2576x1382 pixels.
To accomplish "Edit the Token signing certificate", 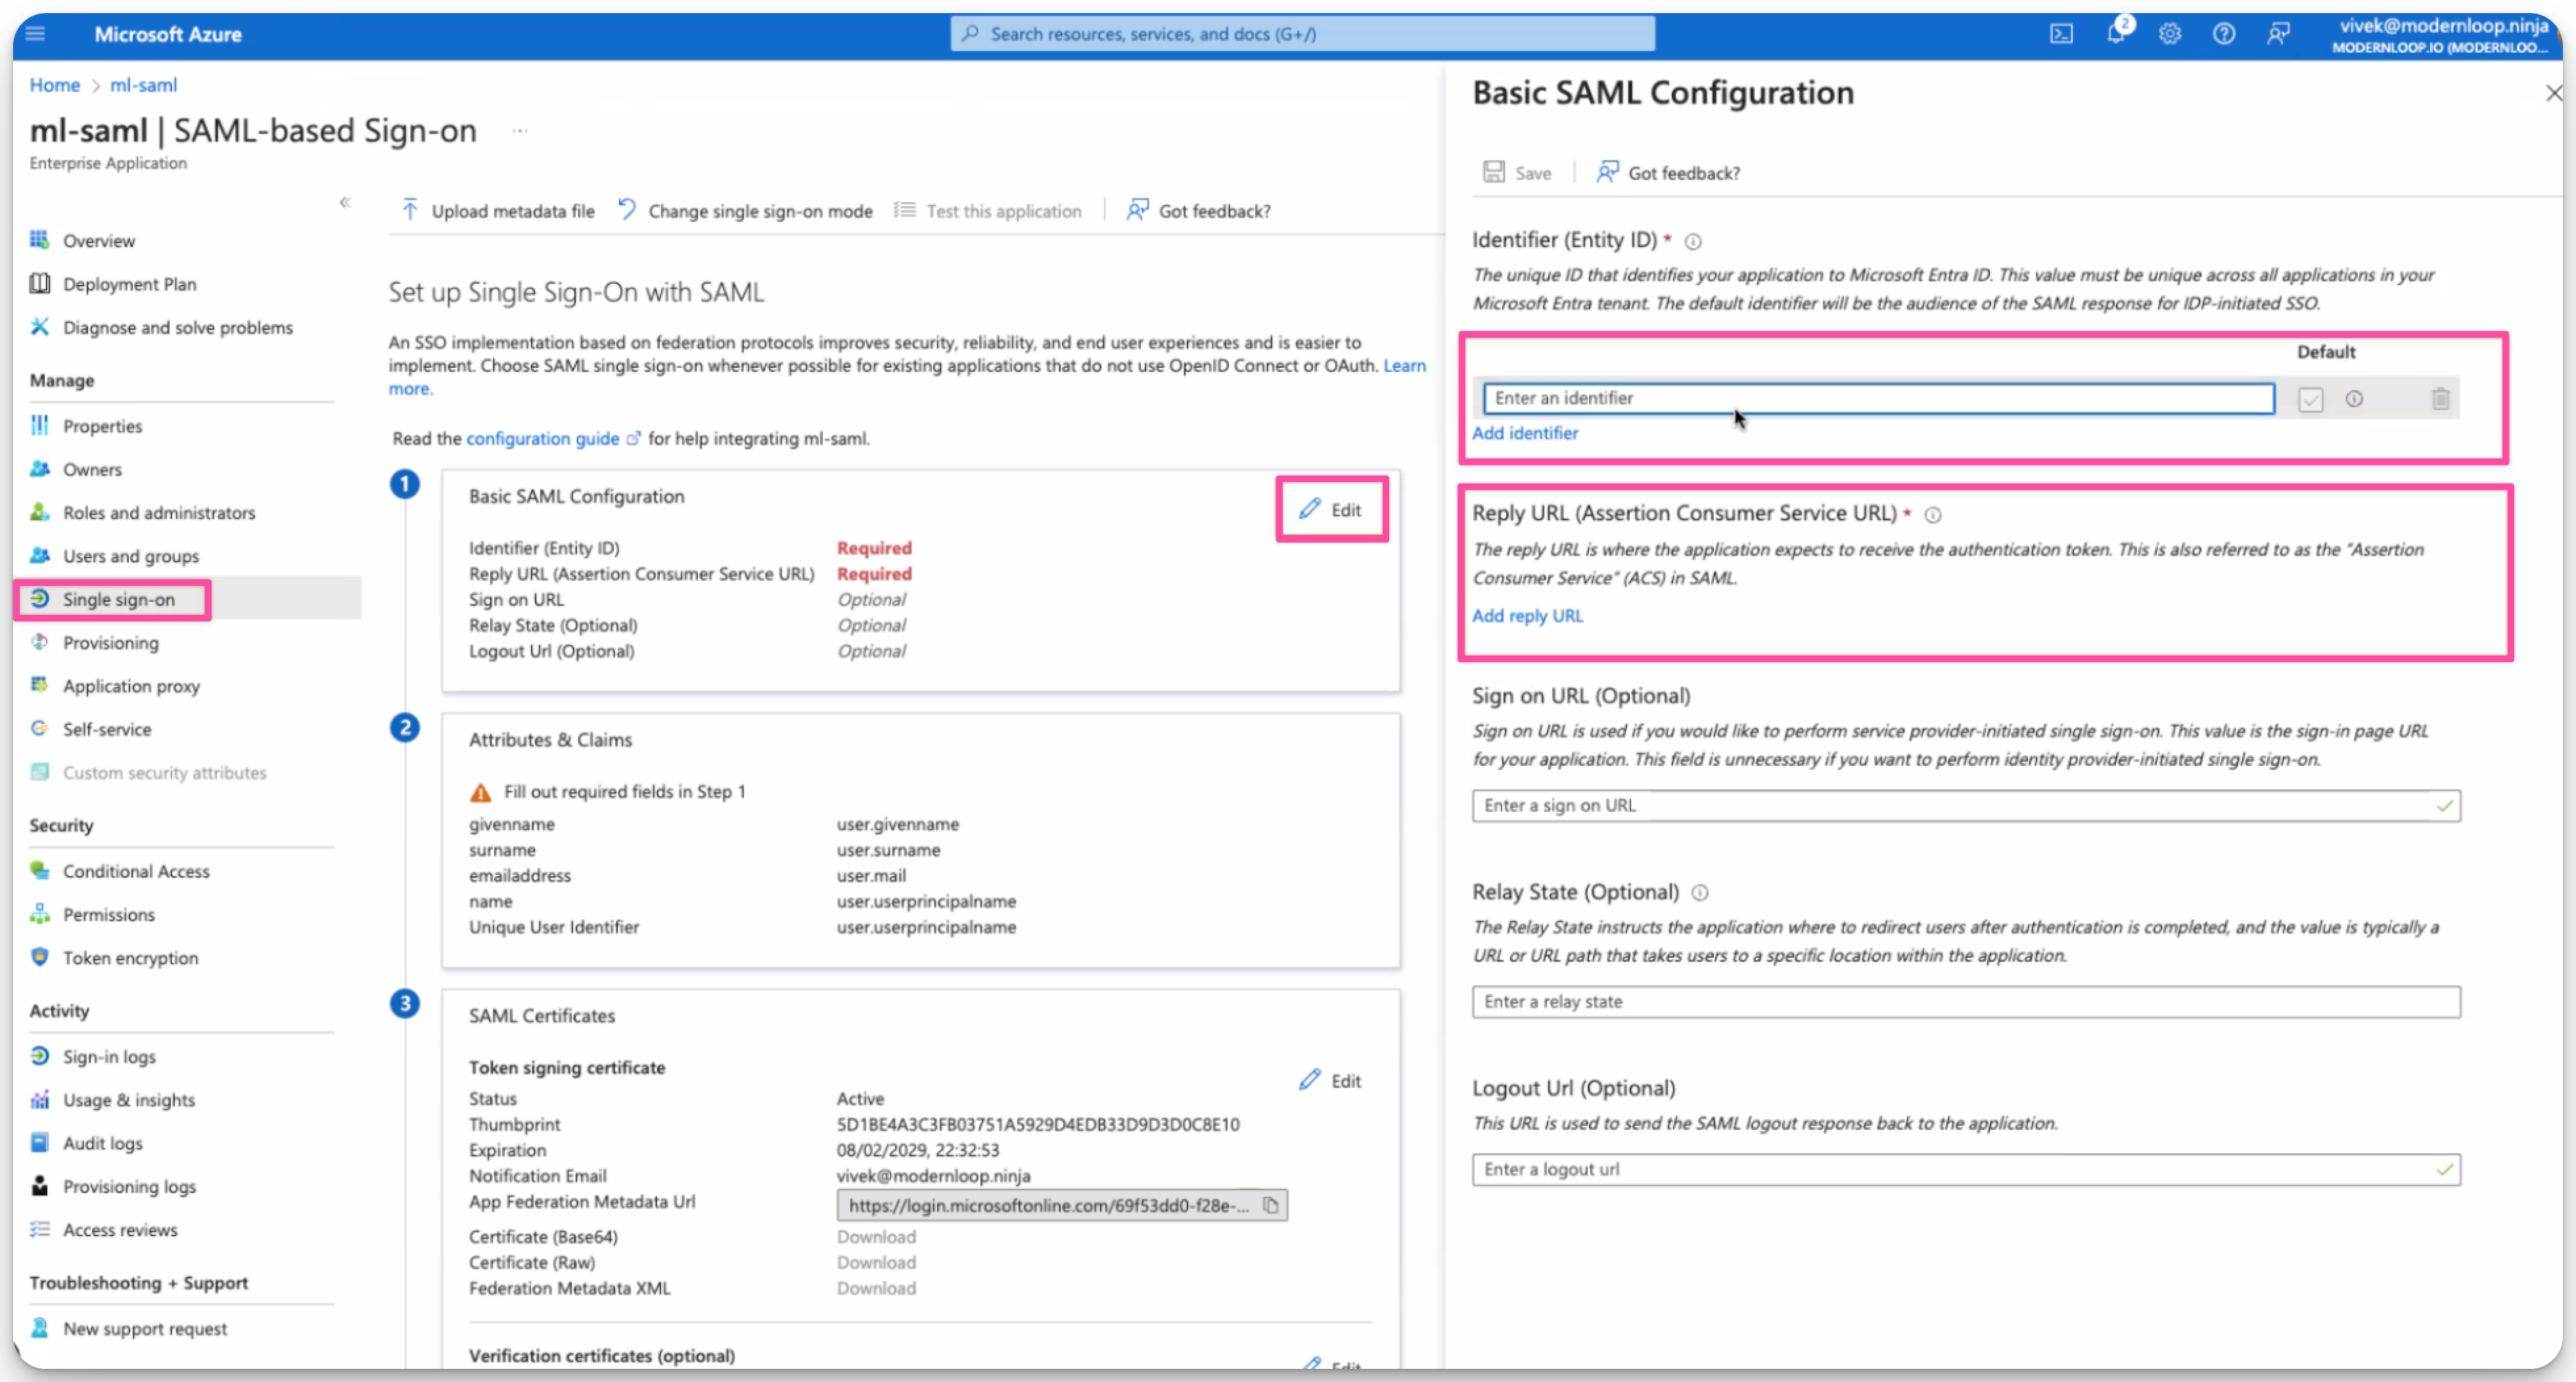I will tap(1331, 1081).
